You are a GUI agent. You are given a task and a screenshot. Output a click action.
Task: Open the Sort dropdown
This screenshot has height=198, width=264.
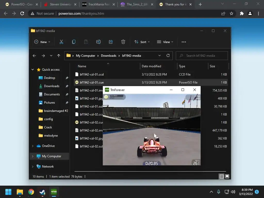tap(142, 42)
